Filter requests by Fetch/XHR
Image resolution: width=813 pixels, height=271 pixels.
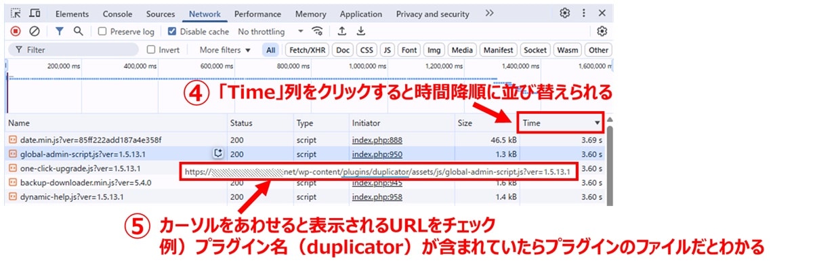click(x=307, y=50)
